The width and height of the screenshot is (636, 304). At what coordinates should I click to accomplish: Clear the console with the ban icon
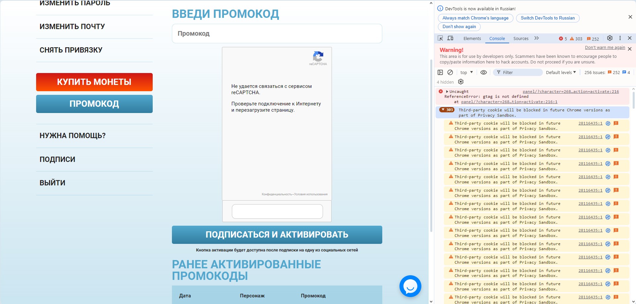(450, 72)
